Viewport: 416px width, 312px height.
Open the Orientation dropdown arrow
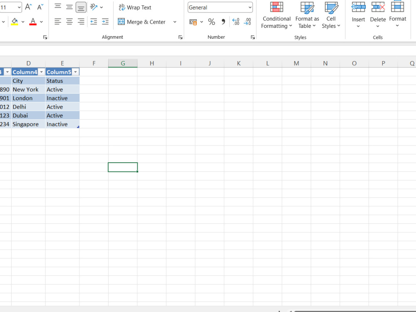pyautogui.click(x=102, y=7)
